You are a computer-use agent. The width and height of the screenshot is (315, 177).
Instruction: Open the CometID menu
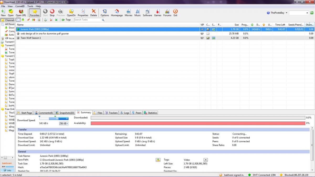click(x=20, y=6)
